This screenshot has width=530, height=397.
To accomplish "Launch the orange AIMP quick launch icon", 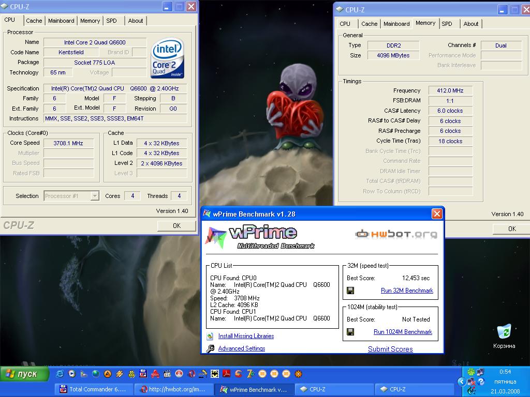I will coord(108,374).
